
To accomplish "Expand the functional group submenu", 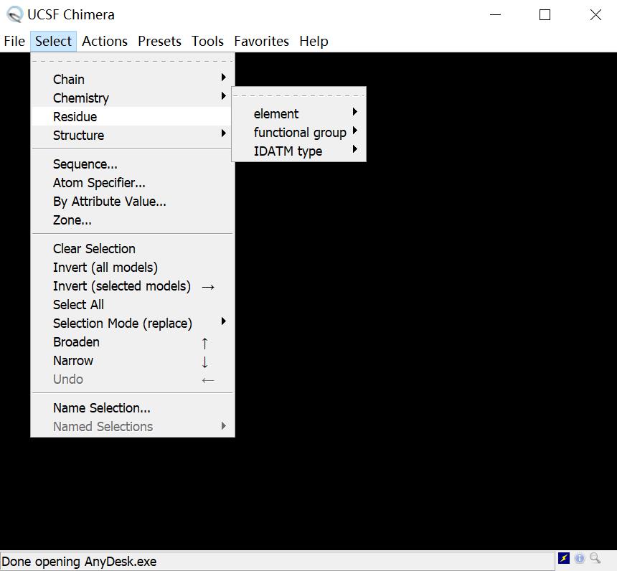I will [x=298, y=132].
